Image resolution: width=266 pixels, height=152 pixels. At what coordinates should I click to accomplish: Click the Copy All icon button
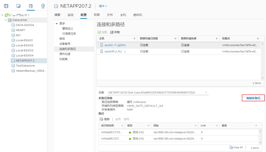pyautogui.click(x=231, y=147)
